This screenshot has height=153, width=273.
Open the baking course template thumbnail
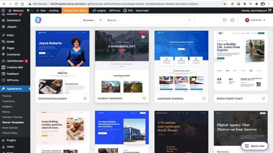63,132
